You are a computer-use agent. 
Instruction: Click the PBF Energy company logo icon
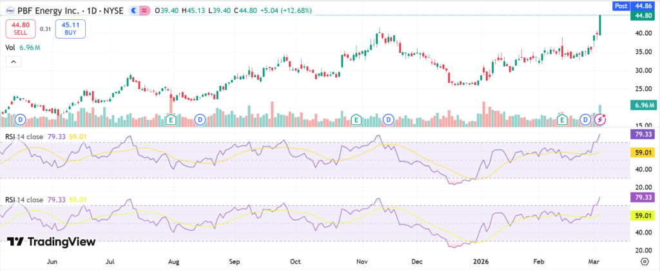(x=9, y=10)
